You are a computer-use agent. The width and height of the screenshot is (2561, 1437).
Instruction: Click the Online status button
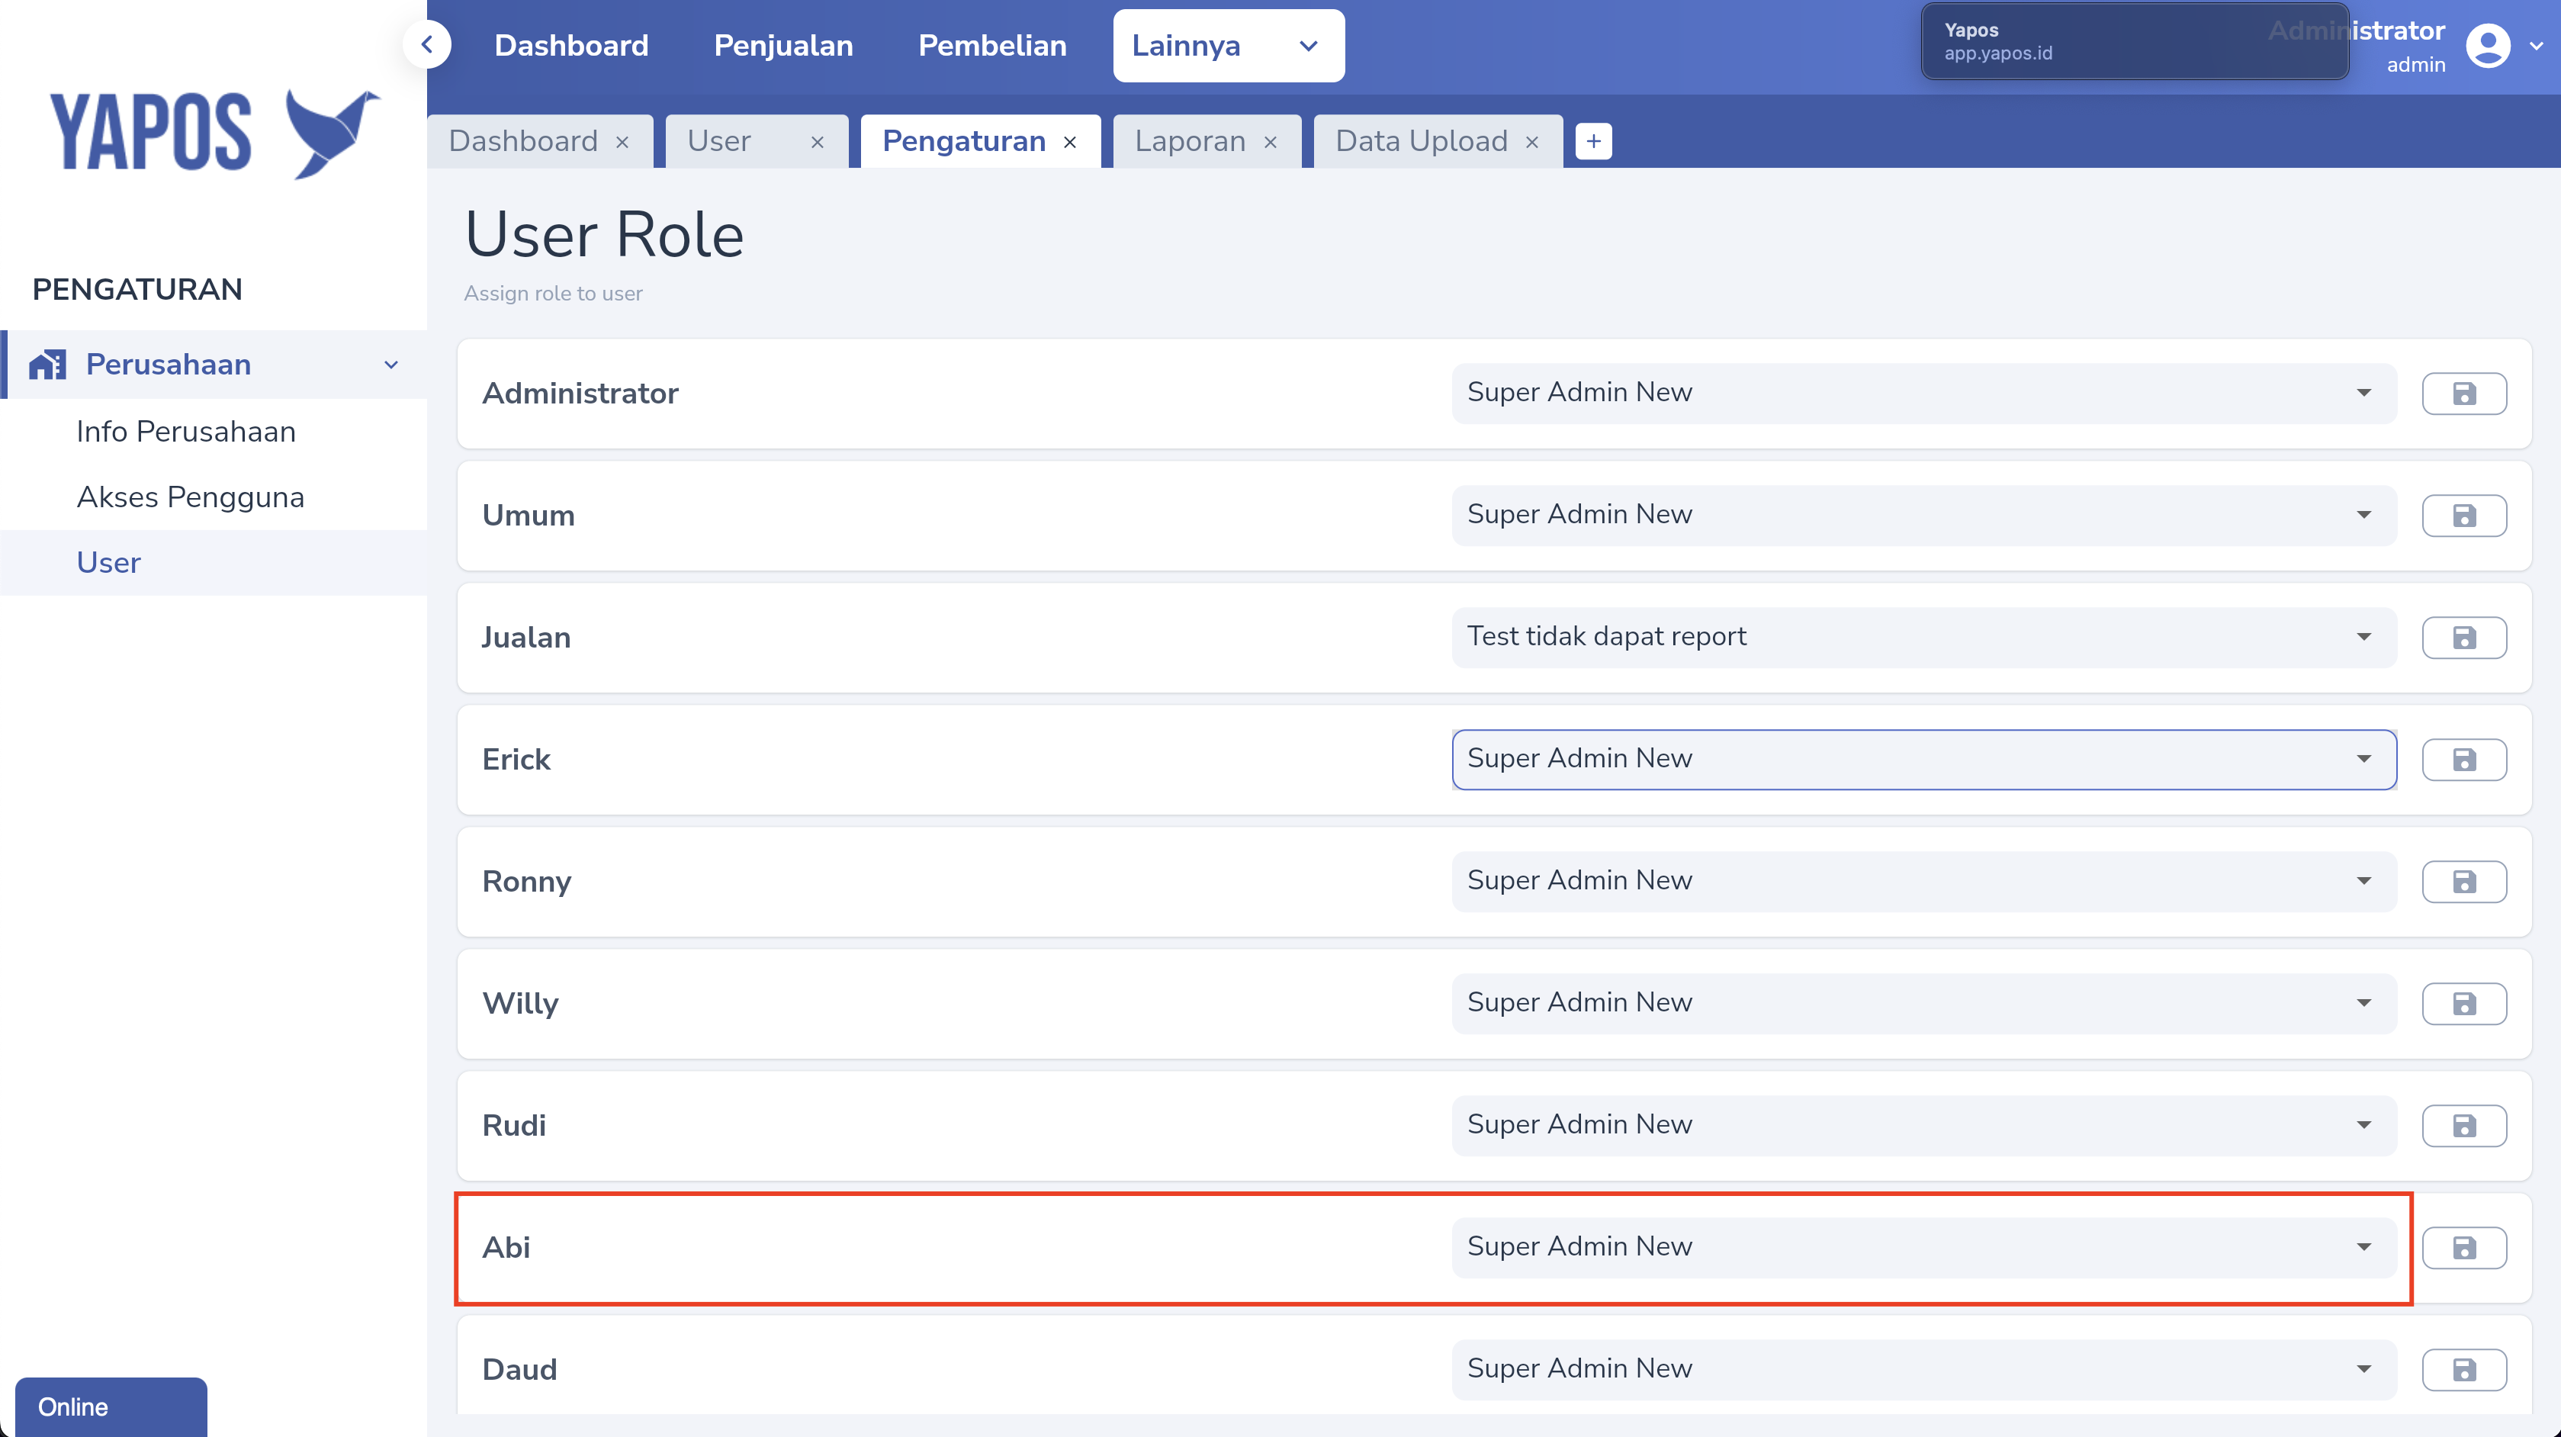tap(111, 1406)
